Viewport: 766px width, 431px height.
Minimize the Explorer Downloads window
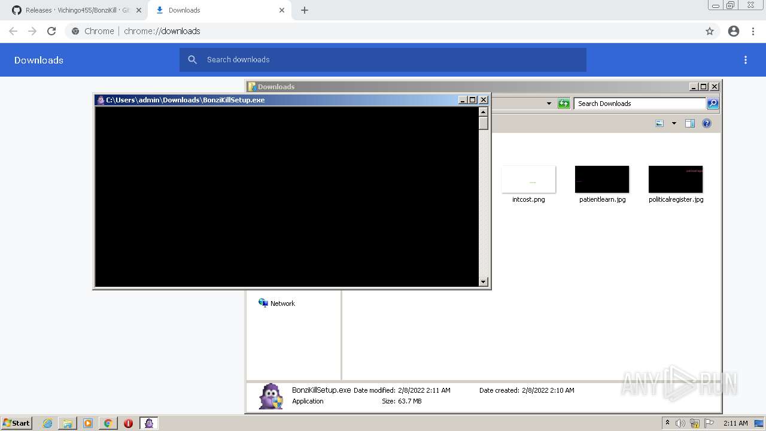694,87
